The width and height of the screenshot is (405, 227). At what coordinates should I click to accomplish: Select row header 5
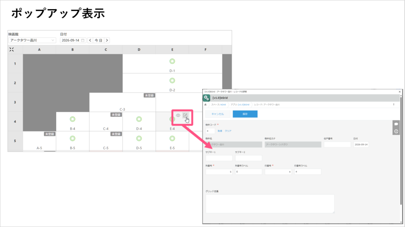point(15,141)
